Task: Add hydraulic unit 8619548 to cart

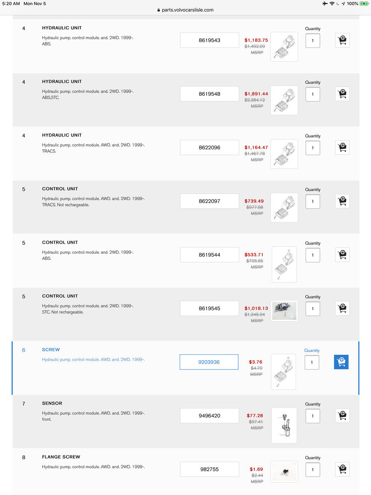Action: pyautogui.click(x=342, y=94)
